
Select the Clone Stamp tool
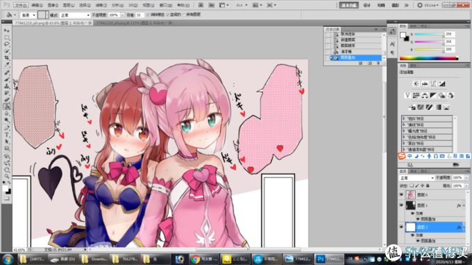[7, 86]
